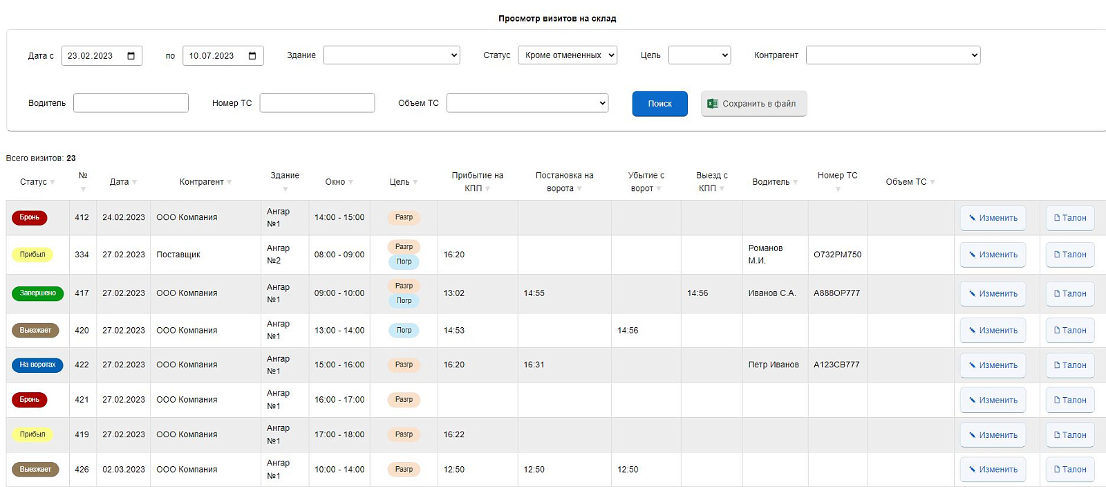Open the 'Объем ТС' filter dropdown

pos(527,103)
